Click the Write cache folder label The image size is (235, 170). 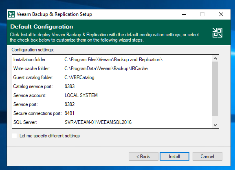point(32,68)
